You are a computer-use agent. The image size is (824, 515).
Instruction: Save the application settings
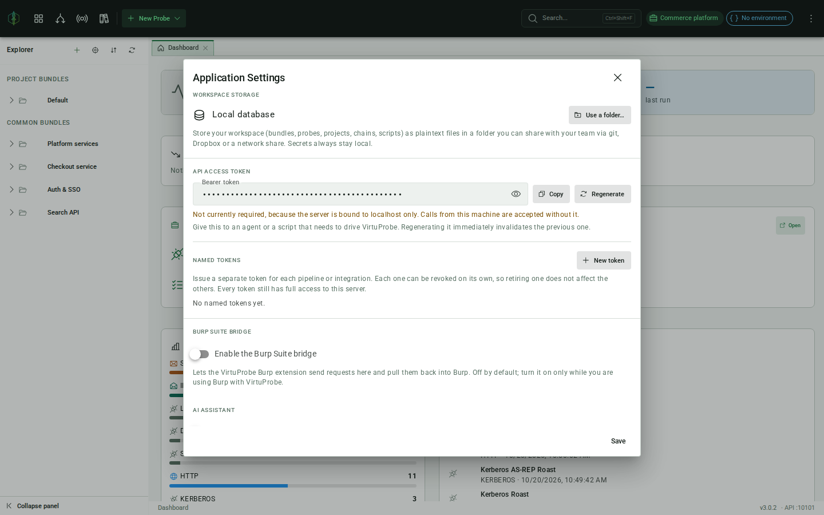click(x=618, y=441)
